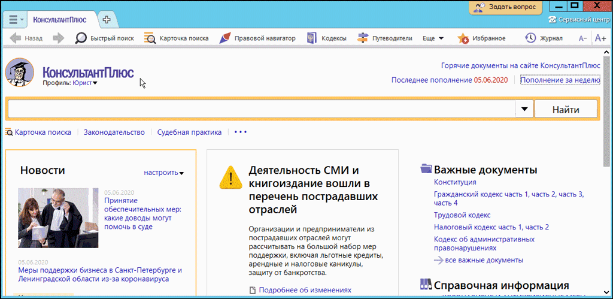Open Быстрый поиск from the toolbar
Viewport: 613px width, 299px height.
(x=104, y=38)
